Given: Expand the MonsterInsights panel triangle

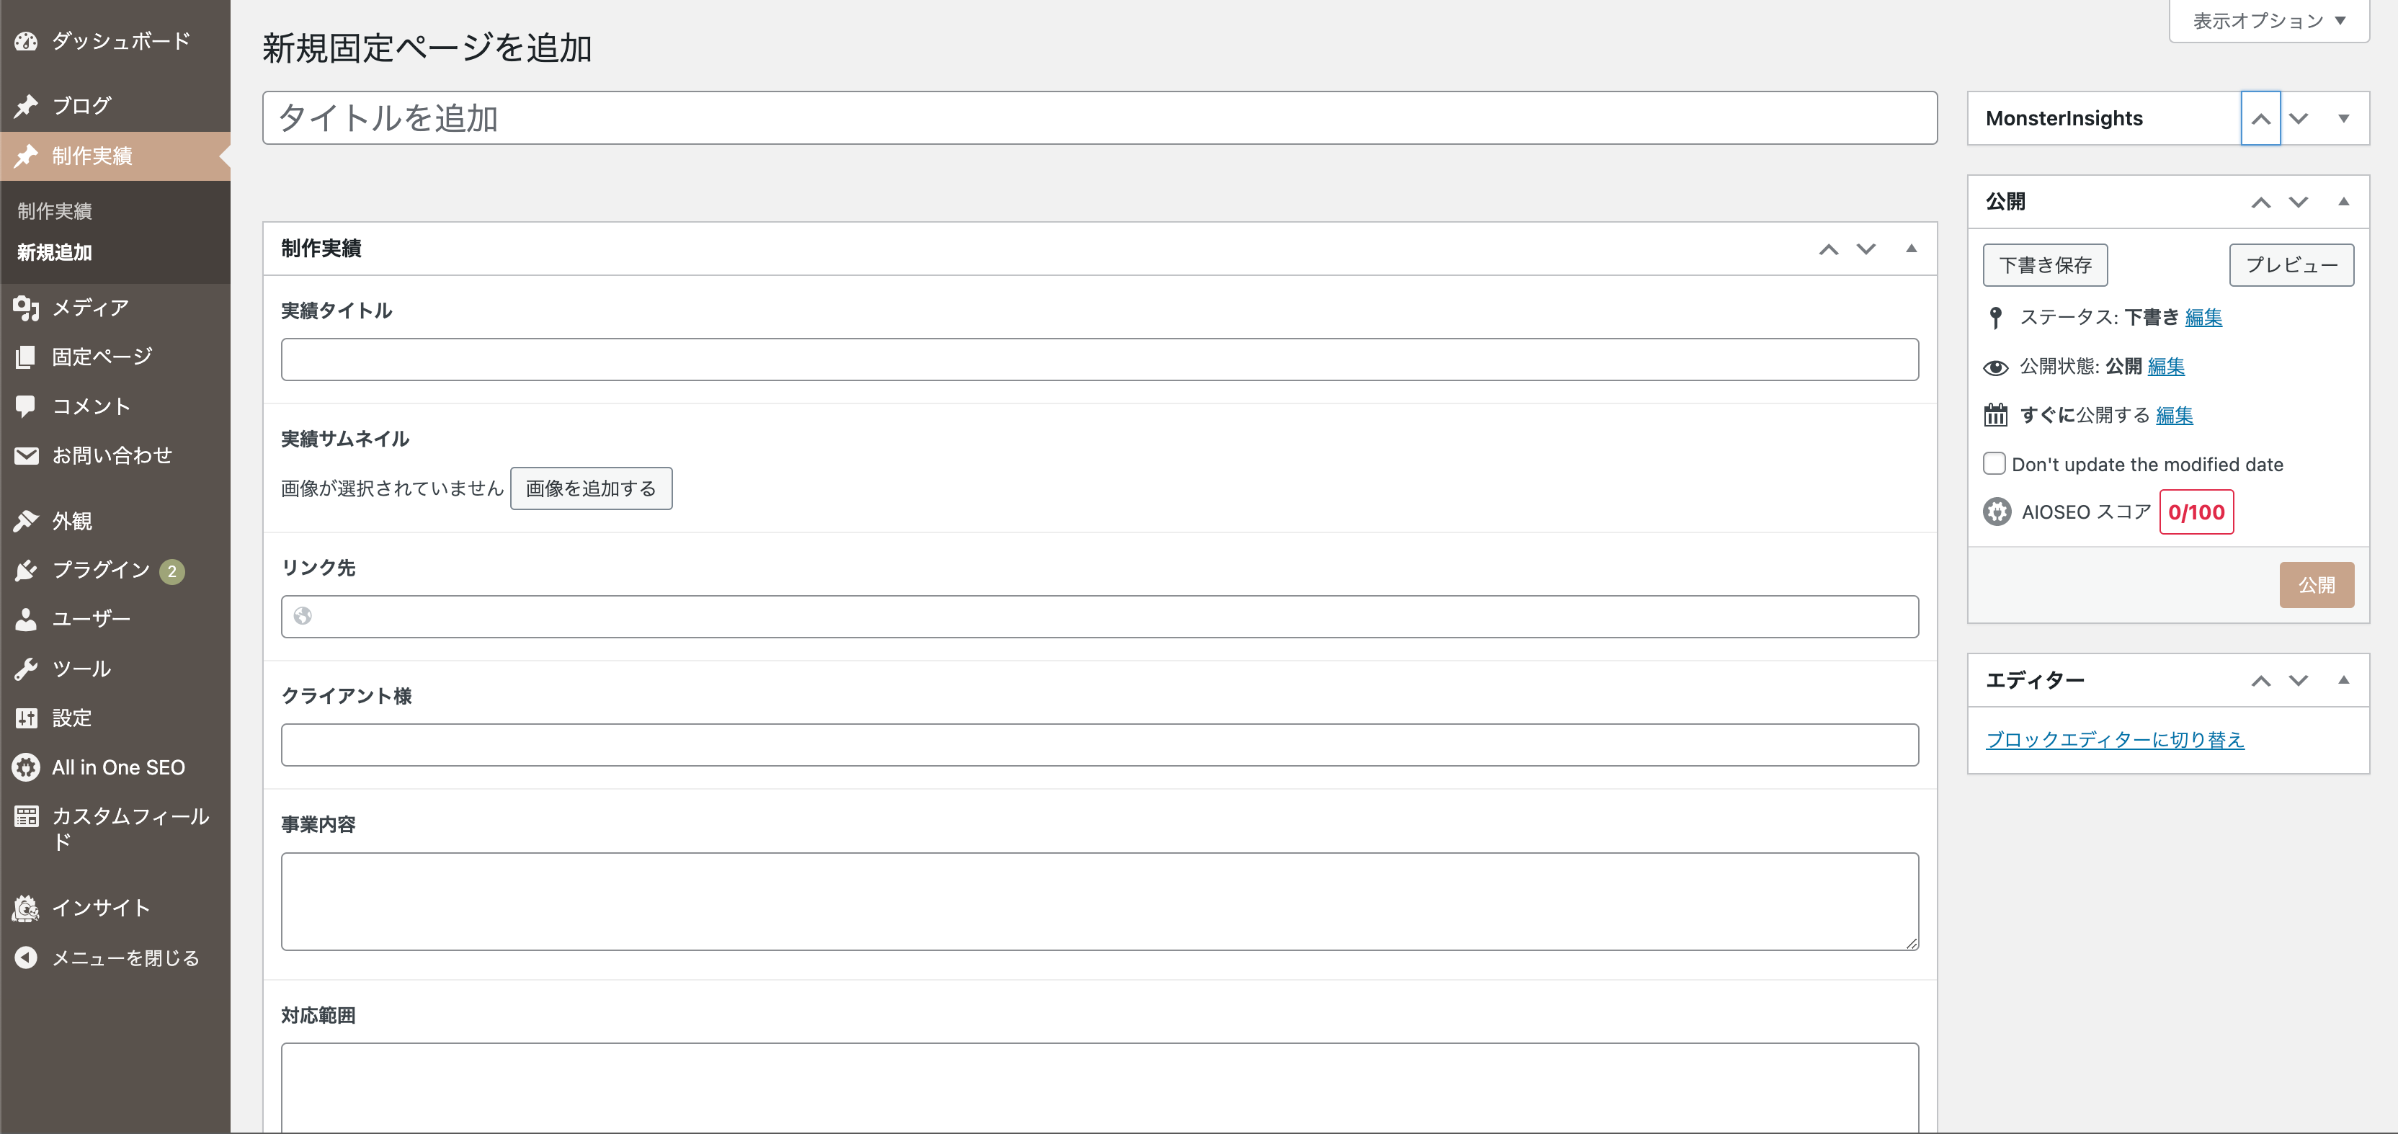Looking at the screenshot, I should pyautogui.click(x=2343, y=118).
